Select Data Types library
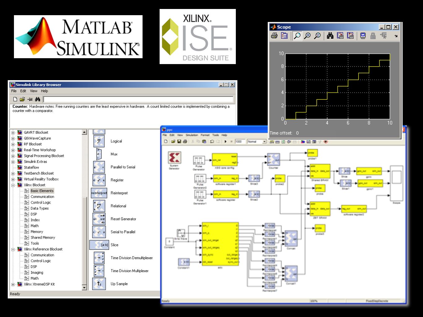 pyautogui.click(x=40, y=208)
